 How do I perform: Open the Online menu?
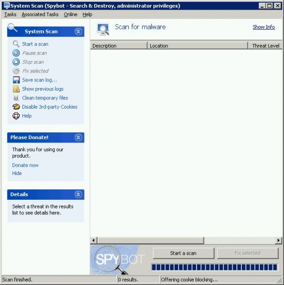(x=71, y=14)
